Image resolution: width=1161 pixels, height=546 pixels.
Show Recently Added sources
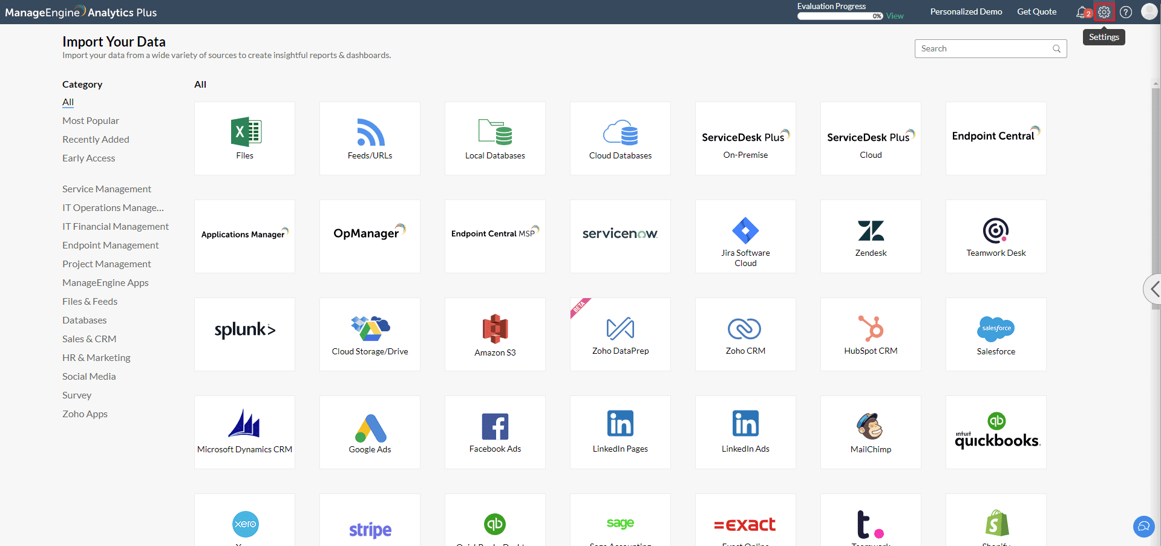coord(96,140)
